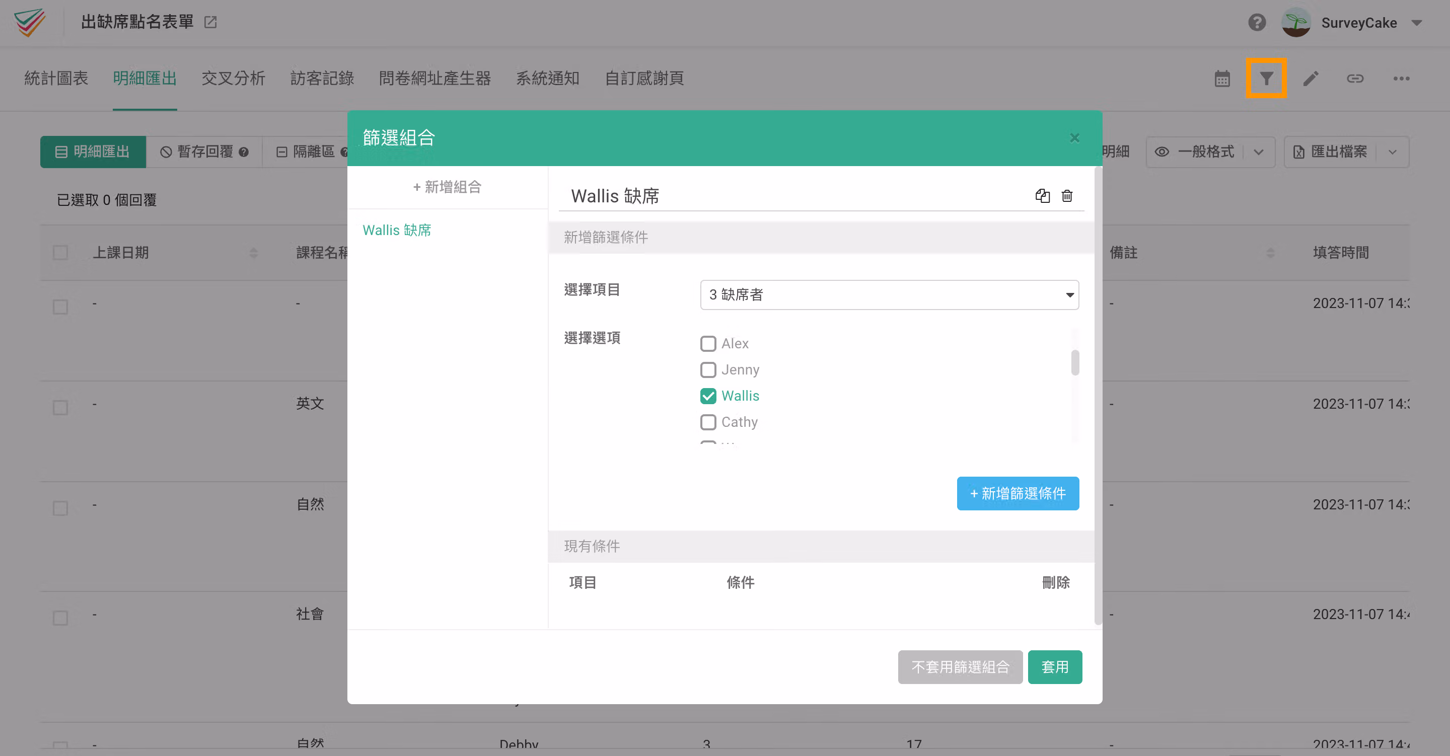The image size is (1450, 756).
Task: Click the 填答時間 column header
Action: [x=1340, y=253]
